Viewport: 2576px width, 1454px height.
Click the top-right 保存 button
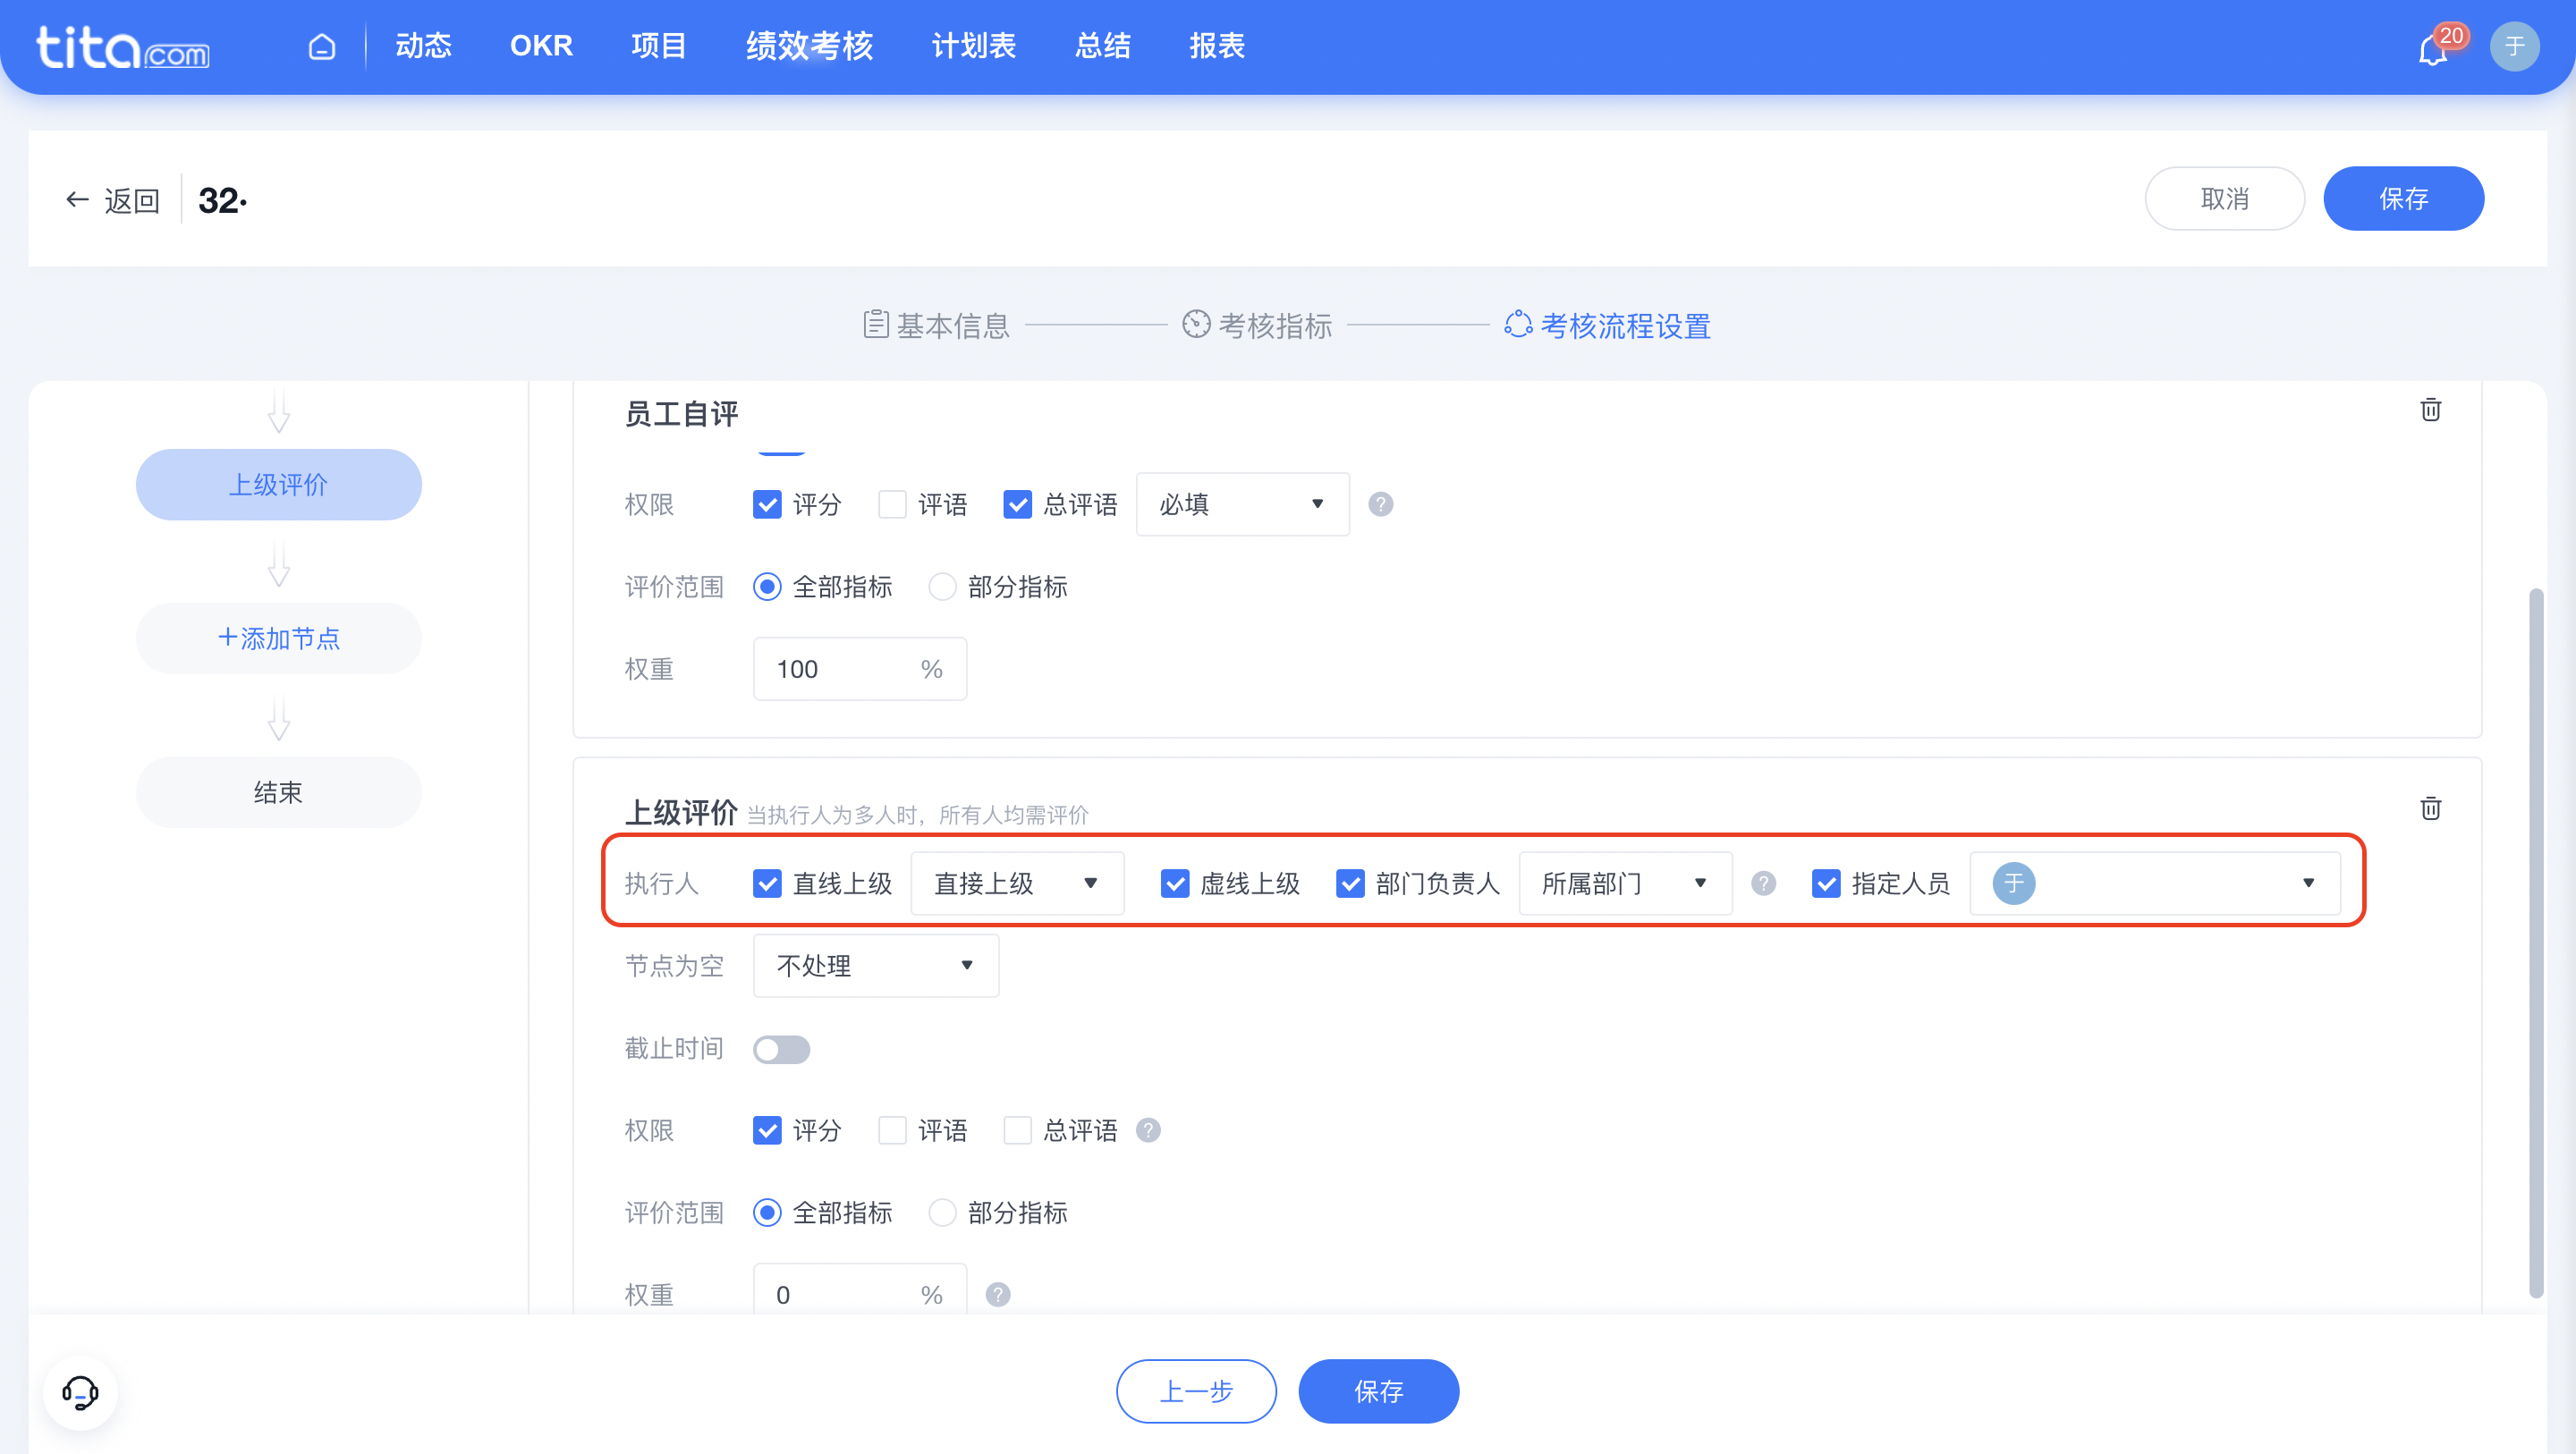pos(2403,198)
